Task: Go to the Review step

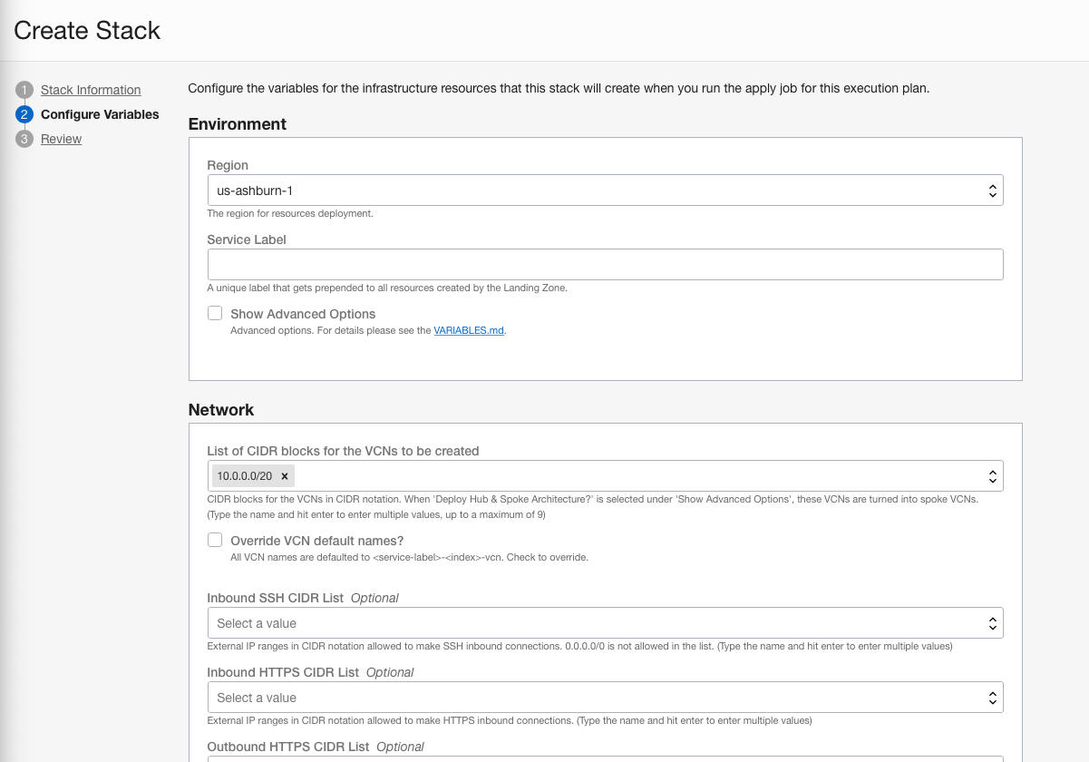Action: point(61,139)
